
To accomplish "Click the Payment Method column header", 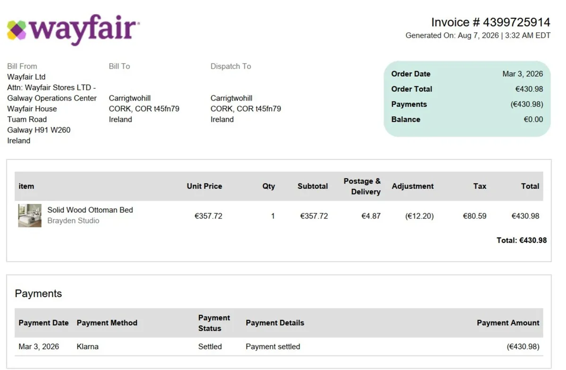I will (x=107, y=323).
